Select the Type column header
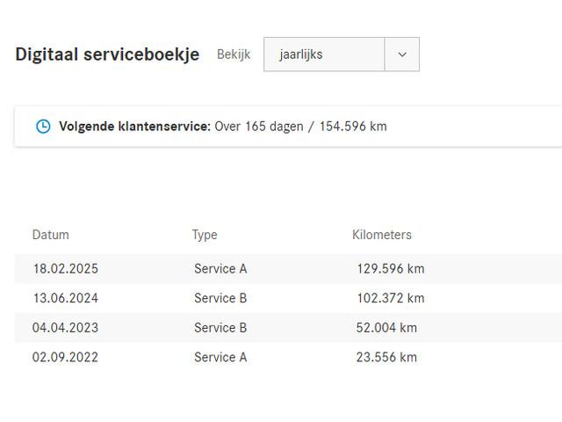Viewport: 562px width, 422px height. tap(205, 235)
